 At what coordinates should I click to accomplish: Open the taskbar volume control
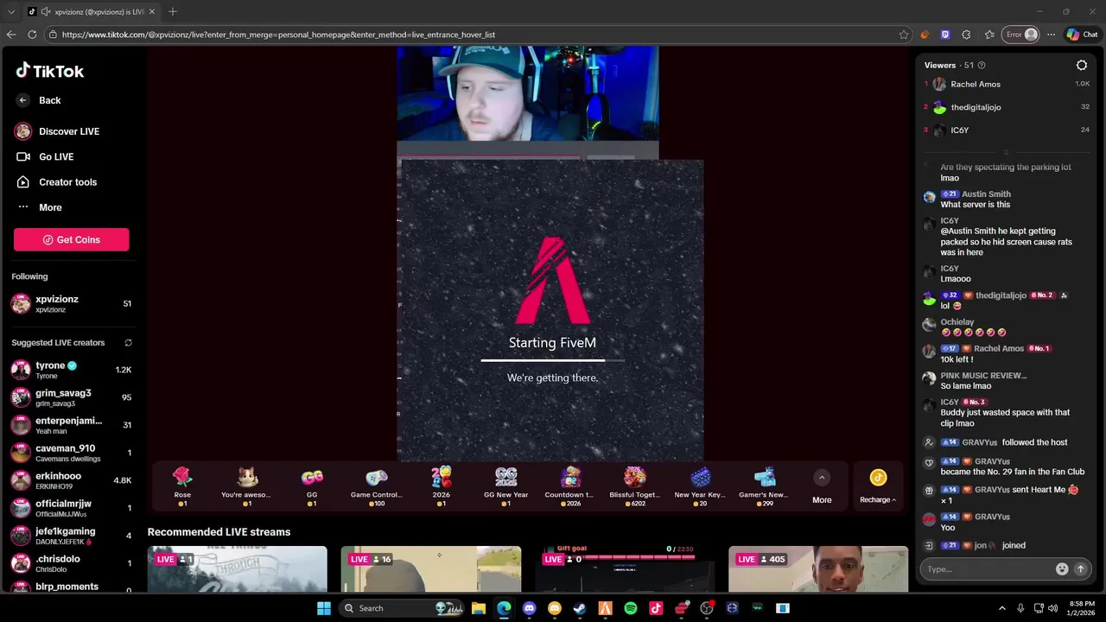click(x=1052, y=608)
